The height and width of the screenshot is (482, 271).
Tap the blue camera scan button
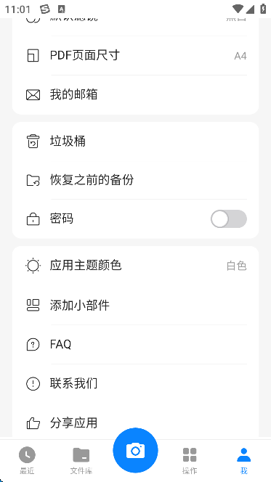[x=135, y=450]
